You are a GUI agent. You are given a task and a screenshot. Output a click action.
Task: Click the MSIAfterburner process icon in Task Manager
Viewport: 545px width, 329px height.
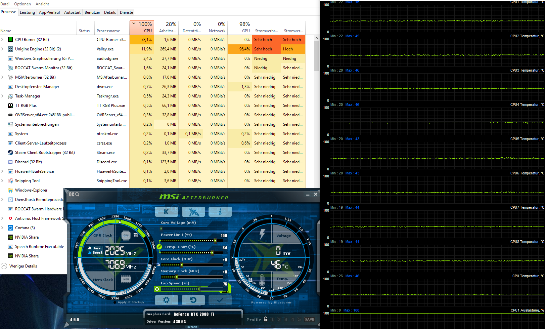[x=10, y=77]
